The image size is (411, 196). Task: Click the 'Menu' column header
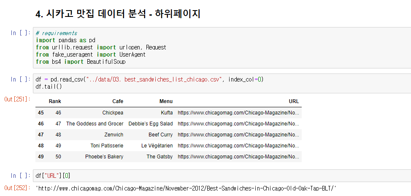tap(166, 101)
